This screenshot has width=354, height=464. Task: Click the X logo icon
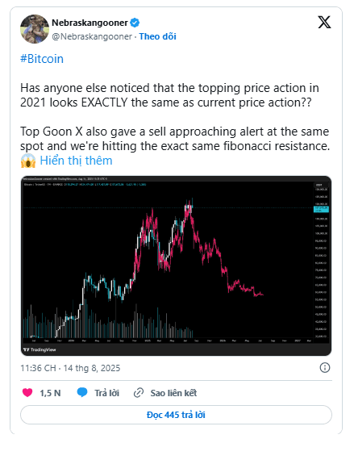[324, 23]
